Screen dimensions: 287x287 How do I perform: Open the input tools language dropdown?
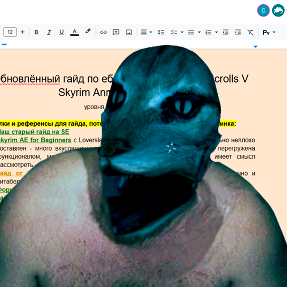[269, 32]
